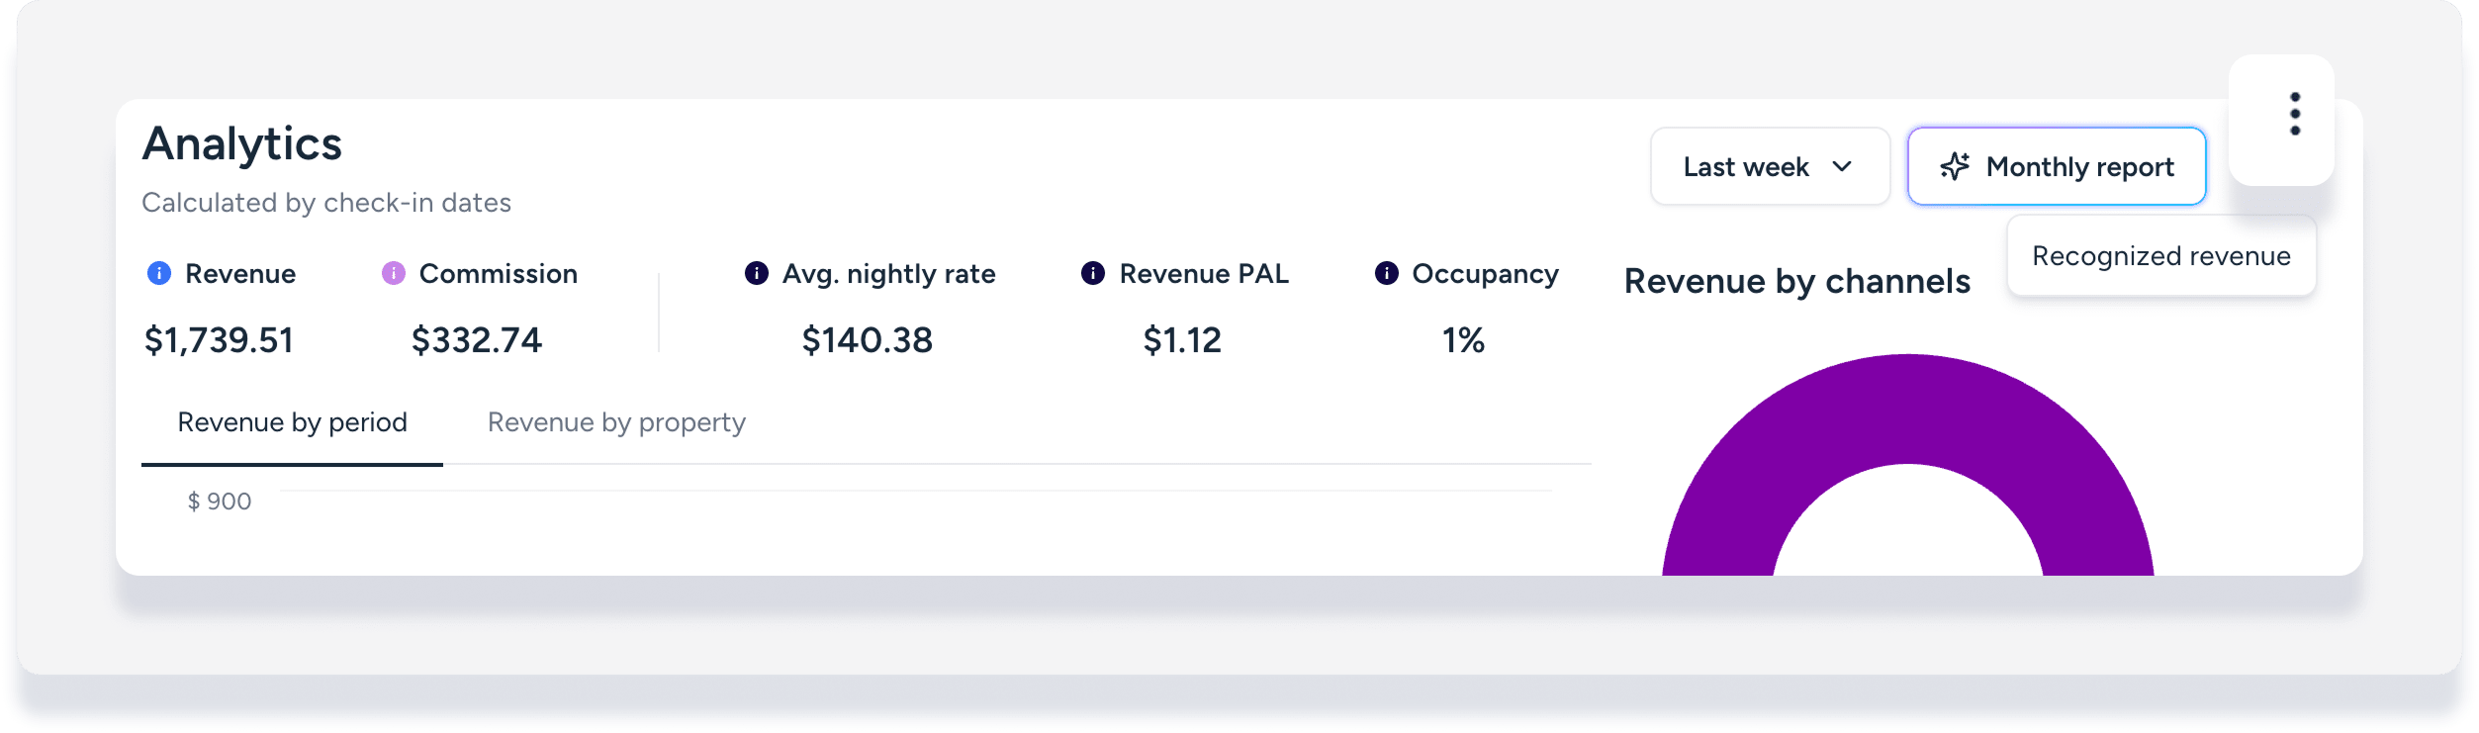The width and height of the screenshot is (2479, 733).
Task: Switch to the Revenue by property tab
Action: pyautogui.click(x=616, y=423)
